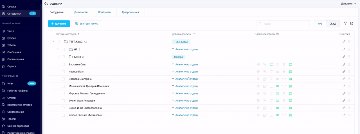360x134 pixels.
Task: Click fingerprint identifier icon for Васильев Олег
Action: click(x=258, y=64)
